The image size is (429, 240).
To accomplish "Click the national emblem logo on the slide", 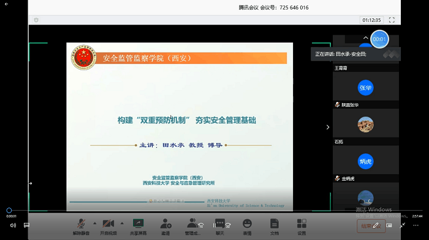I will pyautogui.click(x=84, y=57).
